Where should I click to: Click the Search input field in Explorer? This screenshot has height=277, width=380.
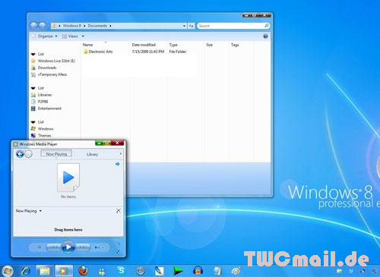click(233, 26)
